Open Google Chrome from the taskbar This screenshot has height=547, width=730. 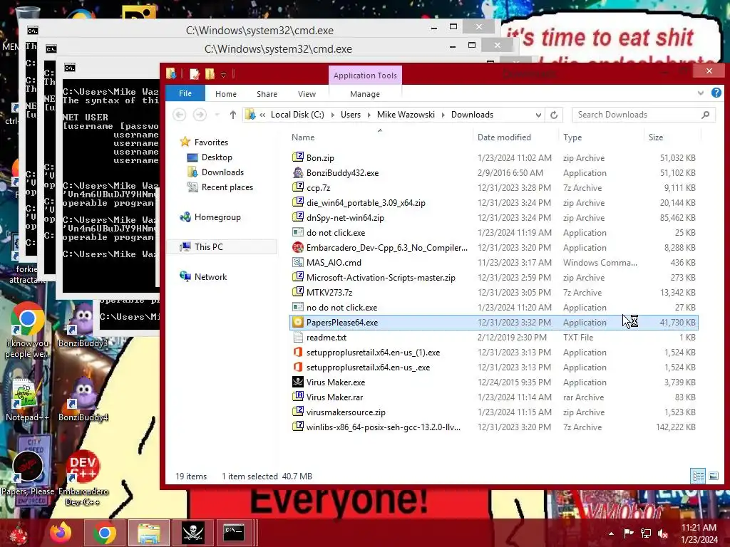[104, 533]
